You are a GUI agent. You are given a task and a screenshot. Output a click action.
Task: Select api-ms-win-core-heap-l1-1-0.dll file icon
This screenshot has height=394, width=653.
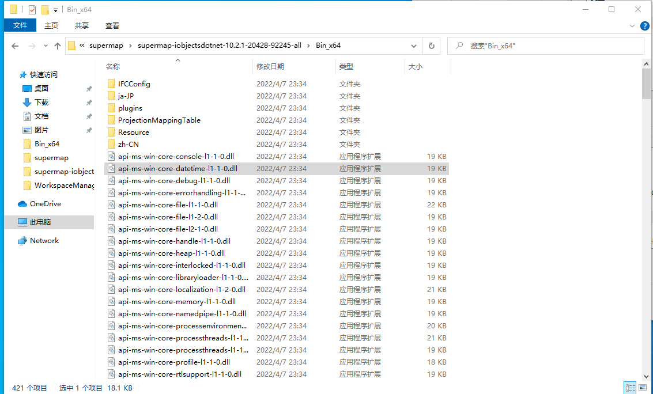(111, 252)
